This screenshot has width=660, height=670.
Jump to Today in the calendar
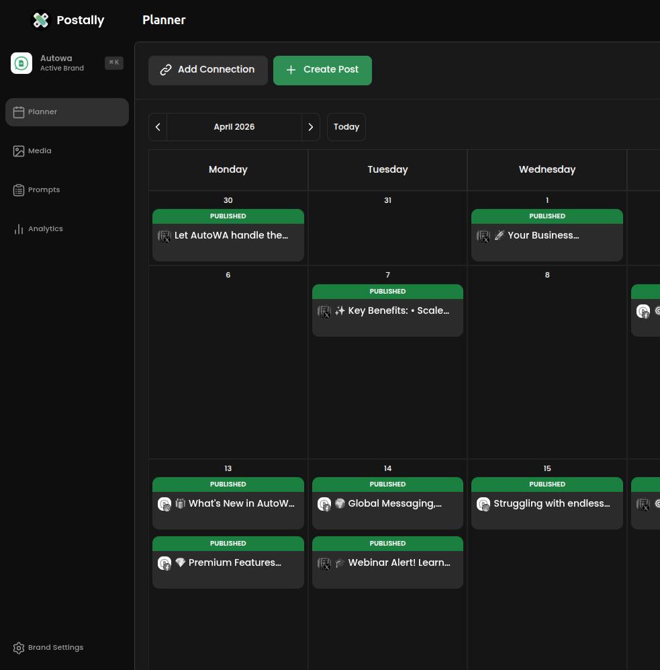[x=346, y=127]
